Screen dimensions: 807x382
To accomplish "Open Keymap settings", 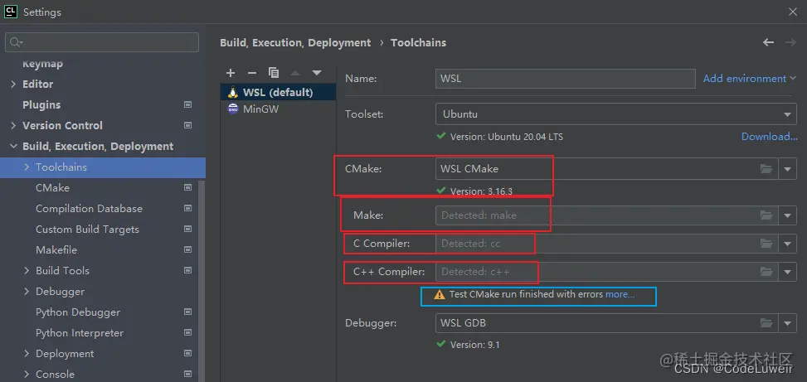I will (43, 64).
